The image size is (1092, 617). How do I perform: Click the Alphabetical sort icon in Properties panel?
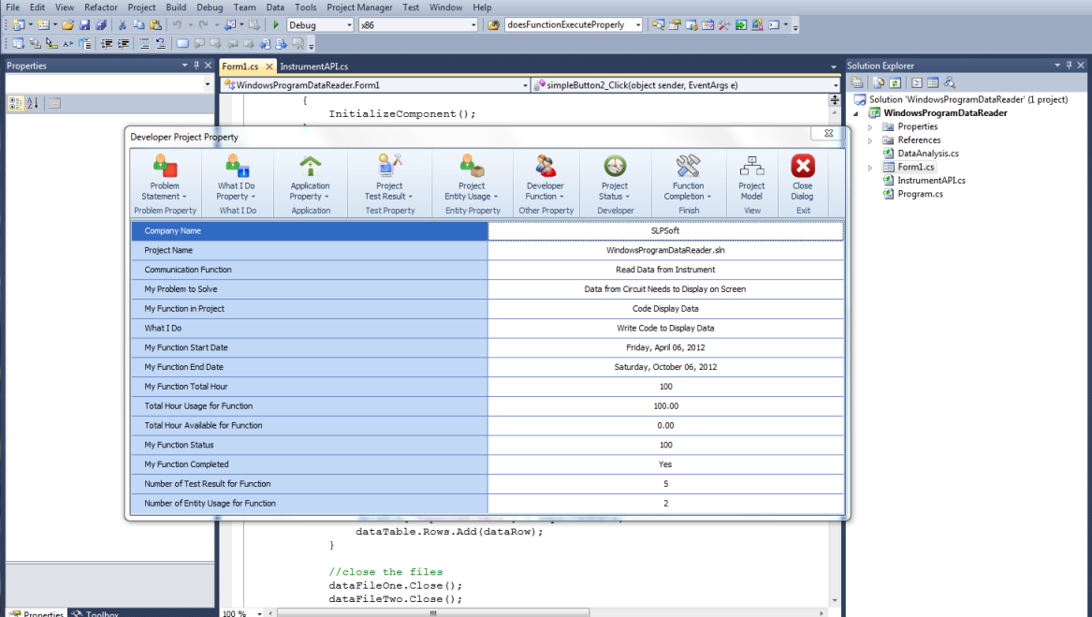point(33,103)
